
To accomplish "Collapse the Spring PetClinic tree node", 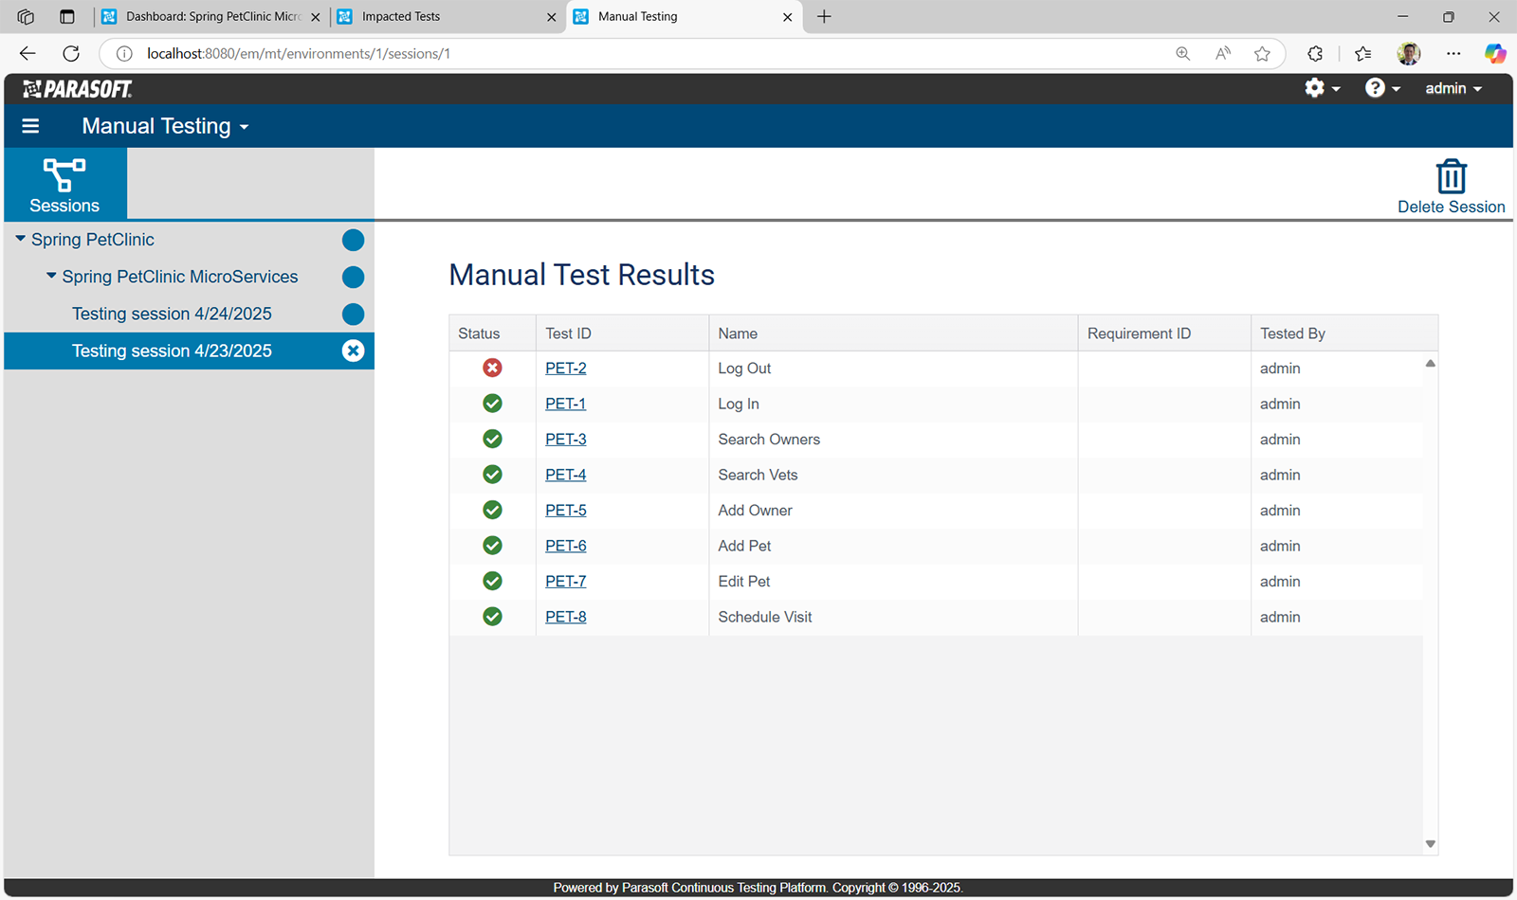I will tap(20, 239).
